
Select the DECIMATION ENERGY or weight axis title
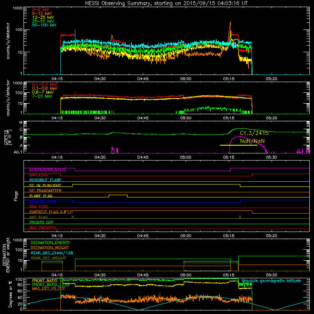click(6, 255)
